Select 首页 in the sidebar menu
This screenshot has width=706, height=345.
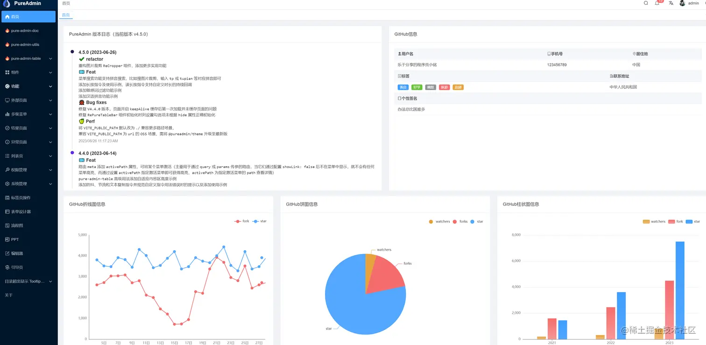(x=28, y=17)
